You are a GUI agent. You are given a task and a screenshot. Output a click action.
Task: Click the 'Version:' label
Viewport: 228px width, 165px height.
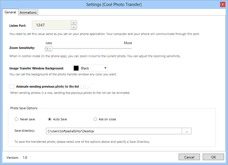click(12, 158)
